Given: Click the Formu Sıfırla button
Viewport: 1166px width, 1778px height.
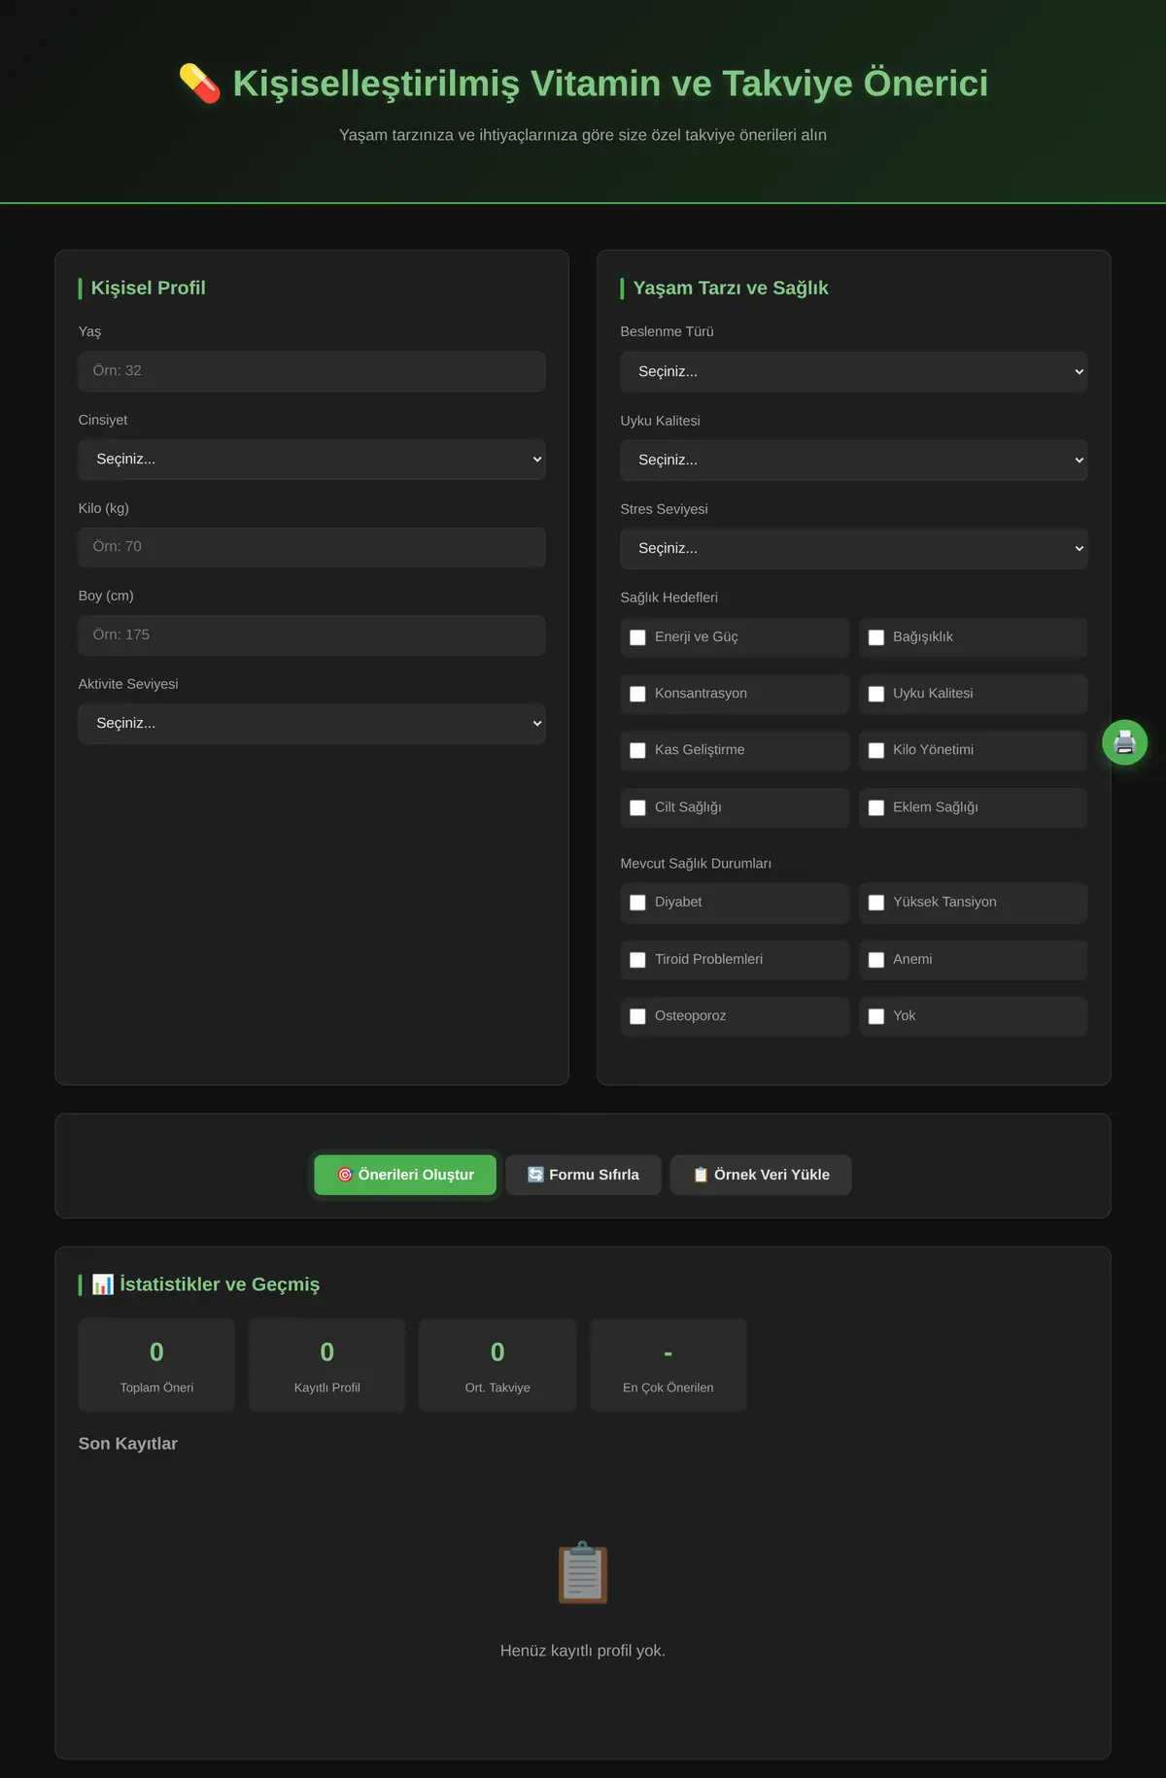Looking at the screenshot, I should 583,1175.
